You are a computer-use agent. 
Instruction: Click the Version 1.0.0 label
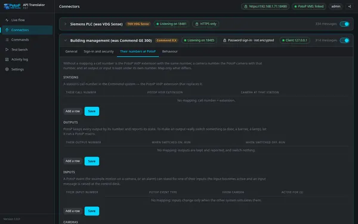[12, 219]
